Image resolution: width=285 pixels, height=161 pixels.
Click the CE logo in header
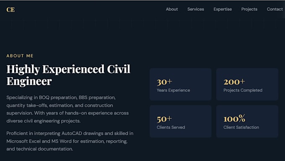10,10
